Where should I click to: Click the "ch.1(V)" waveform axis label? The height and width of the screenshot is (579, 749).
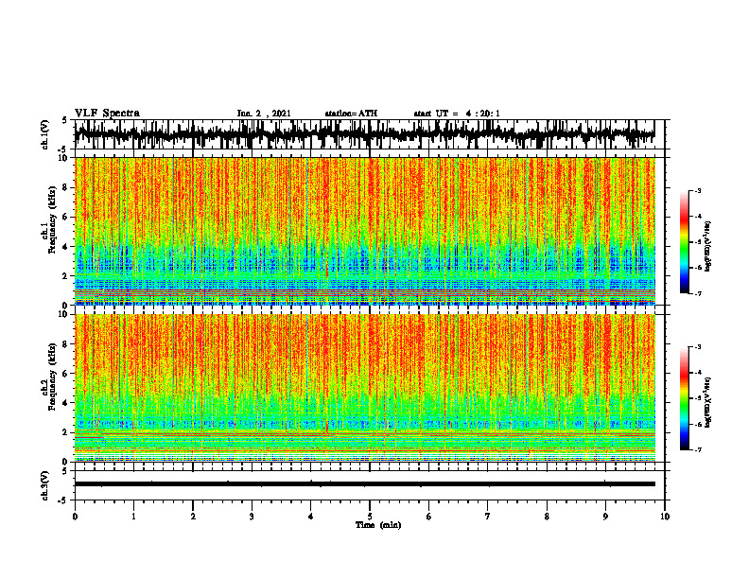[x=44, y=134]
